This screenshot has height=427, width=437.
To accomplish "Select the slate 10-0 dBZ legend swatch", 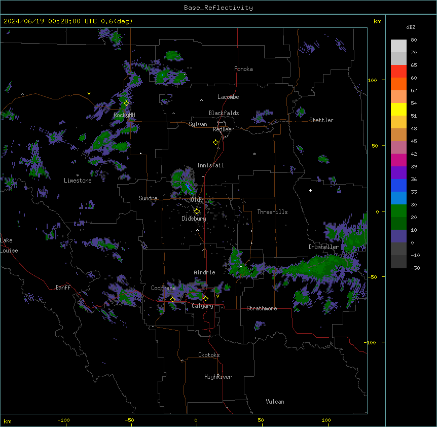I will (x=398, y=236).
